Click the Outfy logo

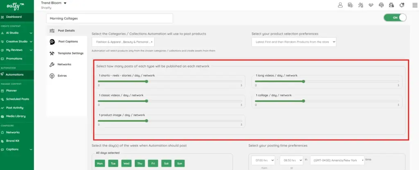[x=16, y=6]
